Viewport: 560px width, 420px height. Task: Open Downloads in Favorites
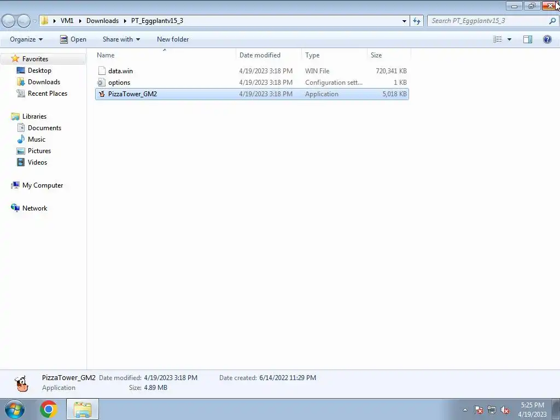44,82
